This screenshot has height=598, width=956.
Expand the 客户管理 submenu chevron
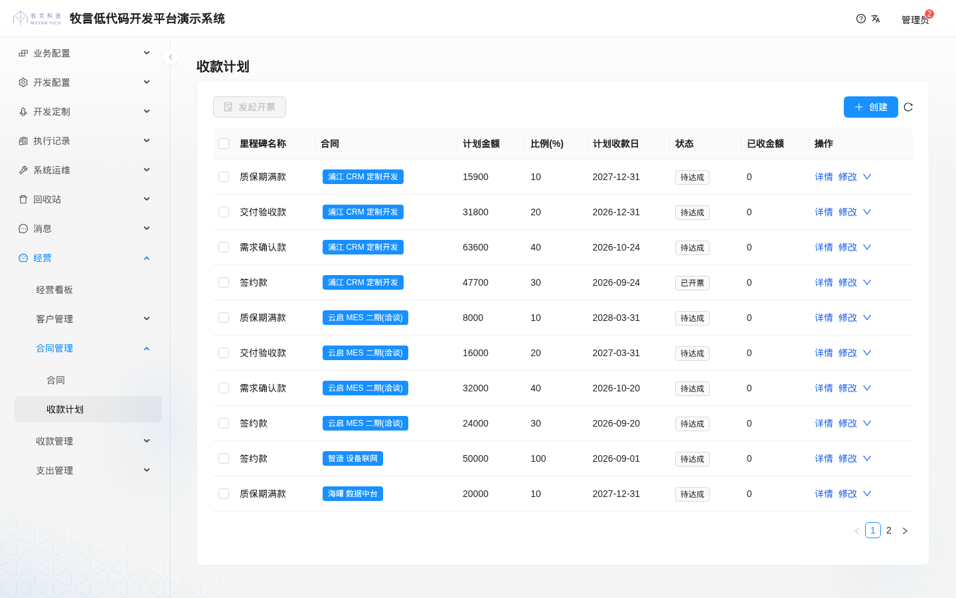click(147, 319)
